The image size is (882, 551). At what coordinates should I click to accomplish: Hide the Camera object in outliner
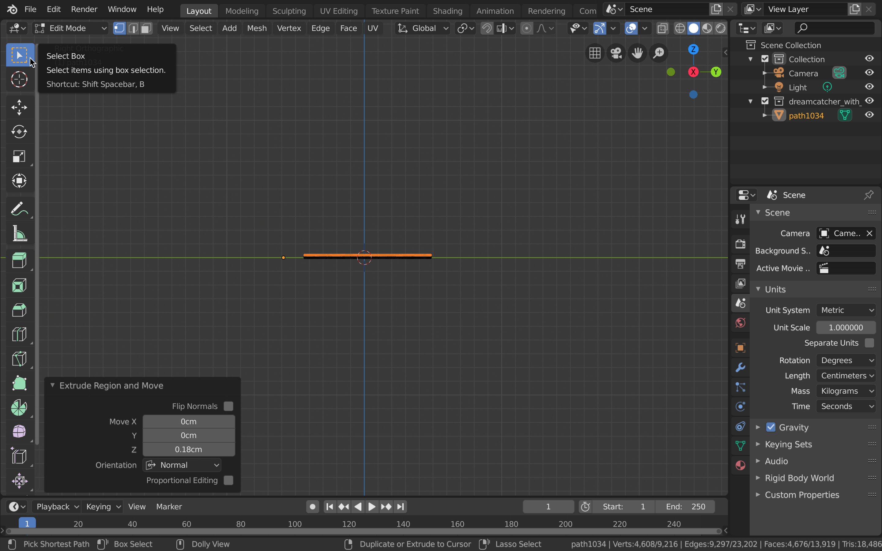pos(869,73)
